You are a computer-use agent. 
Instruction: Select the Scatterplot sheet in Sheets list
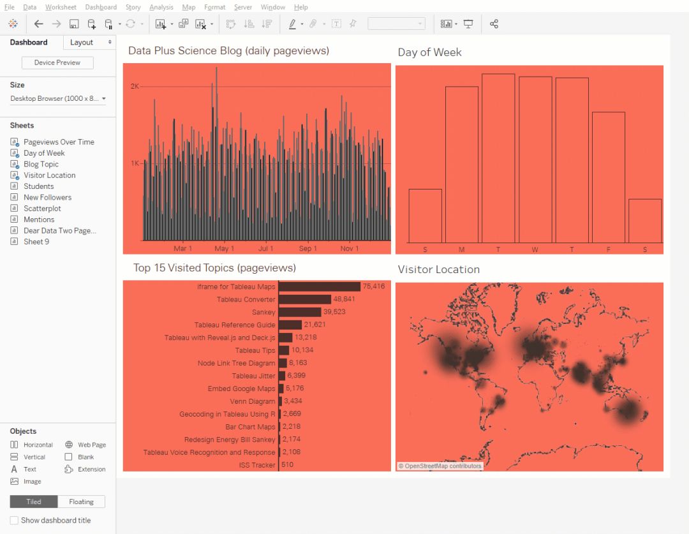42,208
